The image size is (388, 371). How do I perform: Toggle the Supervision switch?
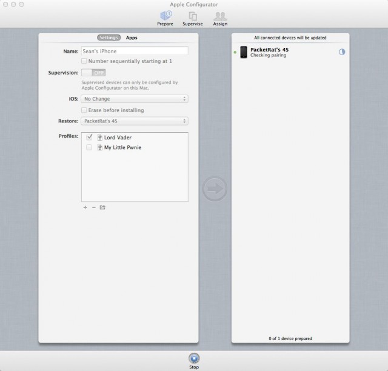tap(93, 73)
